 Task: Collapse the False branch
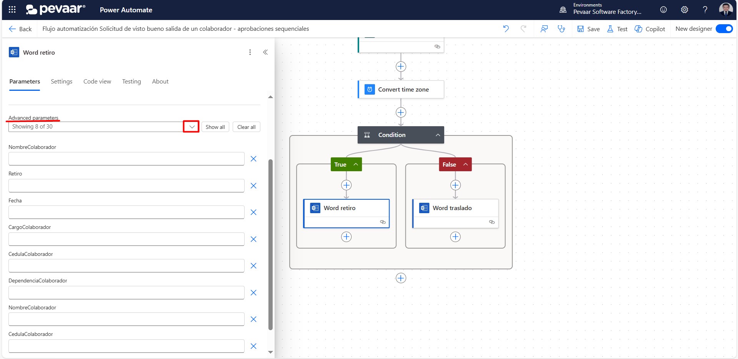pyautogui.click(x=465, y=164)
